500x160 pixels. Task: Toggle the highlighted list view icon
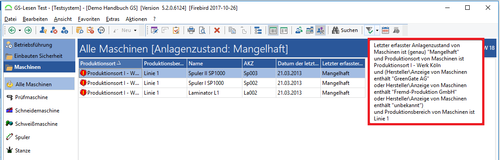coord(273,30)
